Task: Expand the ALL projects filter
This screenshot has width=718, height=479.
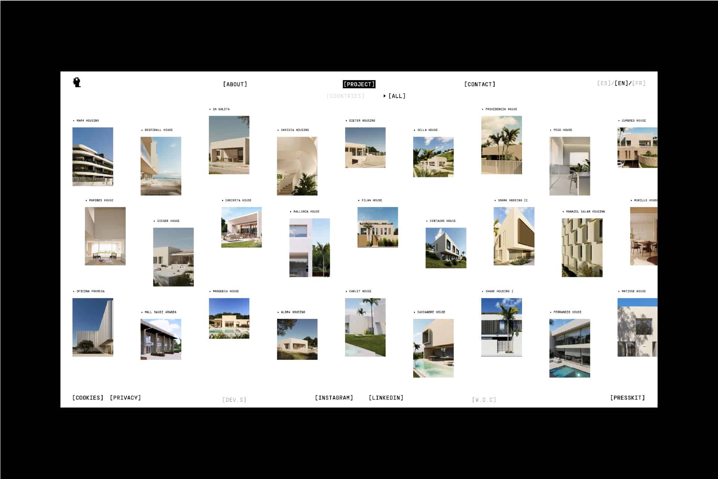Action: pos(396,96)
